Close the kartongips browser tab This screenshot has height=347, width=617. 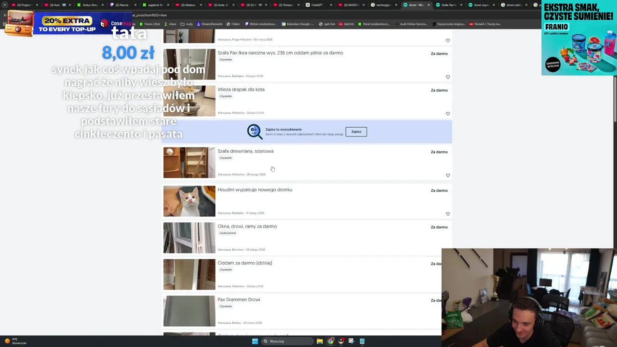click(x=396, y=5)
